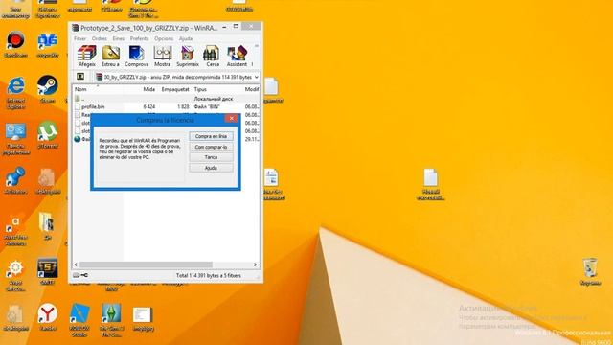Click the horizontal scrollbar thumb in the file list
This screenshot has width=613, height=345.
click(146, 264)
